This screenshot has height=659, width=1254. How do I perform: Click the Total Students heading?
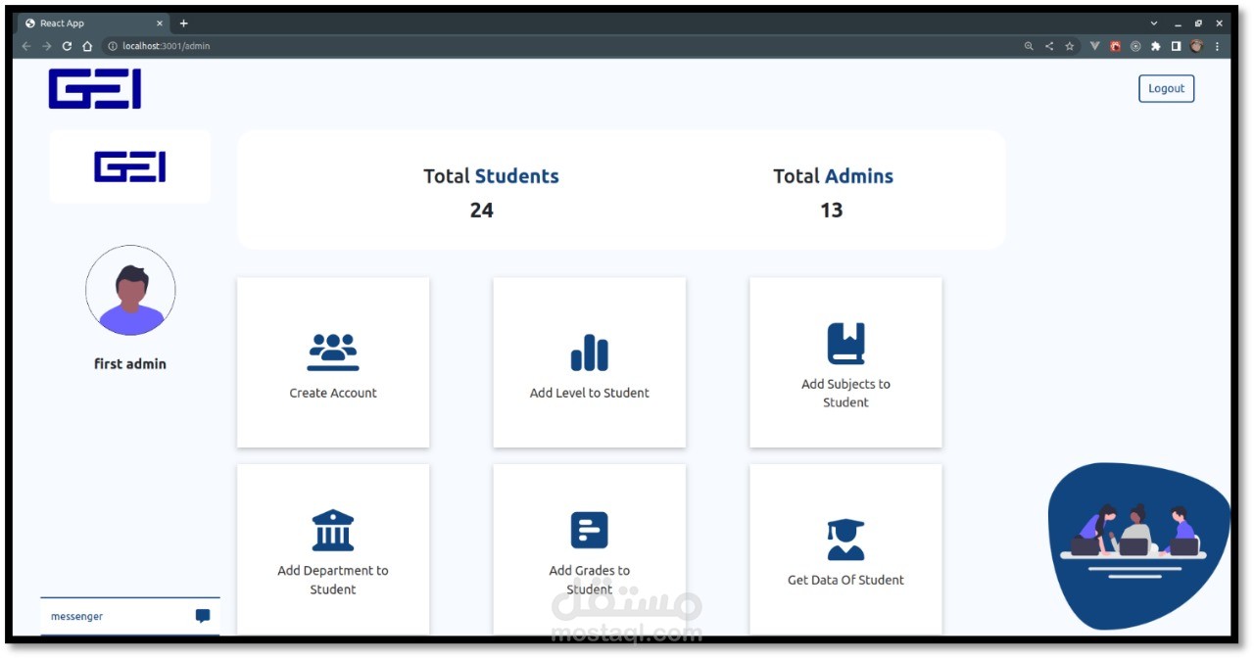(x=491, y=176)
